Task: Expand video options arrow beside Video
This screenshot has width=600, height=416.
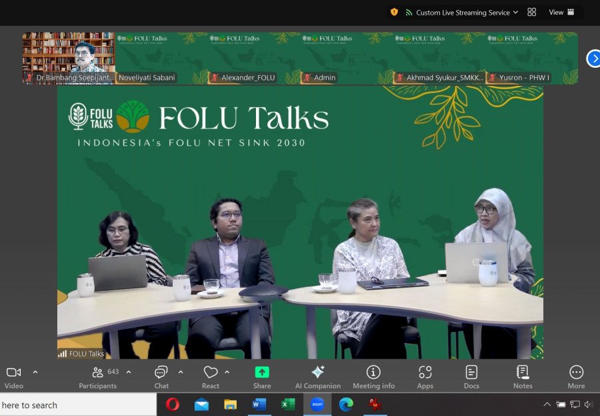Action: (35, 371)
